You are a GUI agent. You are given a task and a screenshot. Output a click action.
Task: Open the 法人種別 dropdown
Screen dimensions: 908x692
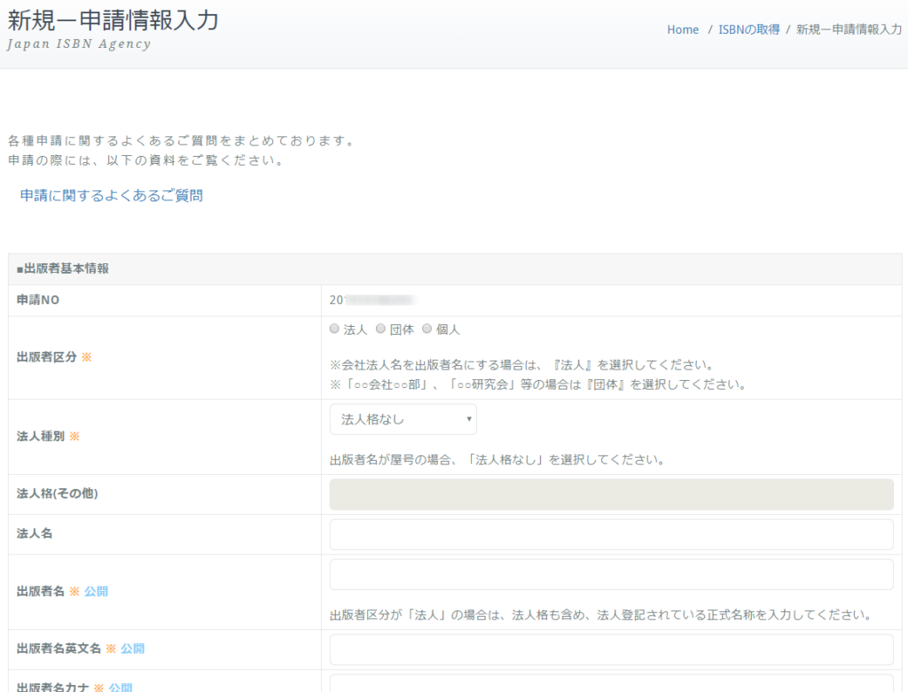(x=403, y=419)
